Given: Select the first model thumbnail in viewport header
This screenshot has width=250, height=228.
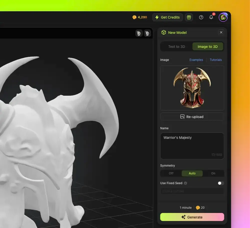Looking at the screenshot, I should 139,33.
